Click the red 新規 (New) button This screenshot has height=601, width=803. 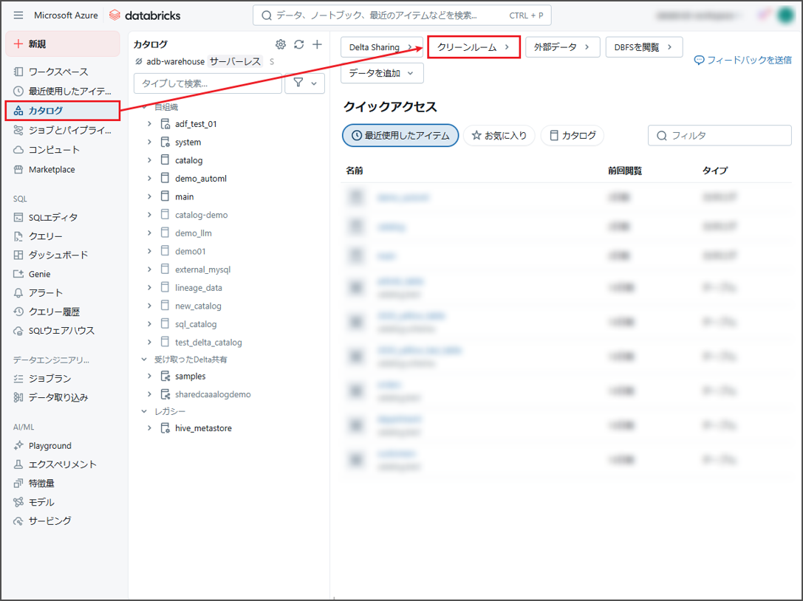click(63, 44)
